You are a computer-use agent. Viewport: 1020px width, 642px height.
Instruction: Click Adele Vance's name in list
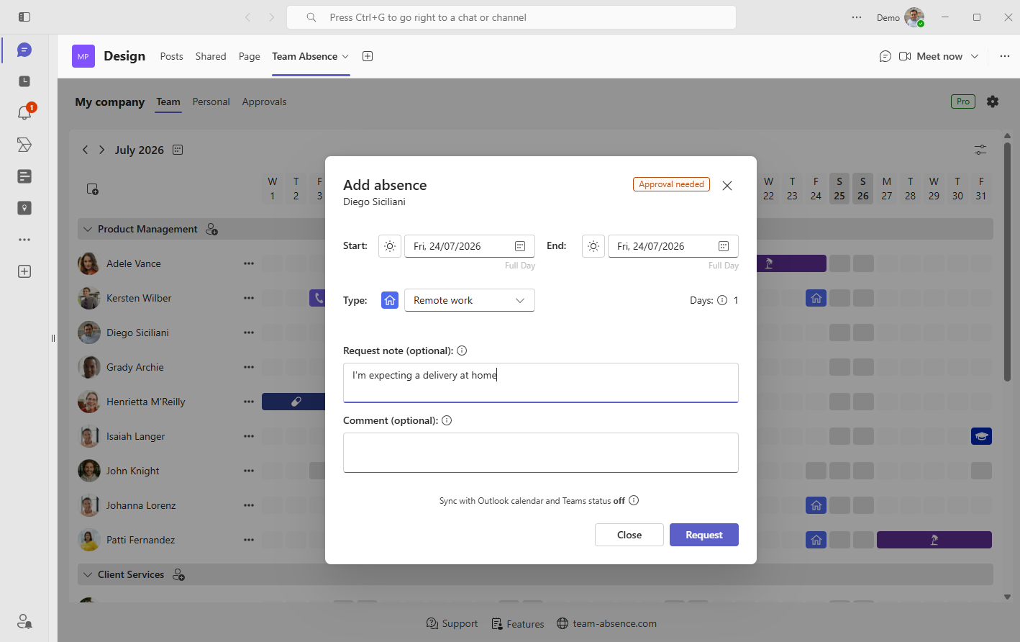pyautogui.click(x=134, y=263)
